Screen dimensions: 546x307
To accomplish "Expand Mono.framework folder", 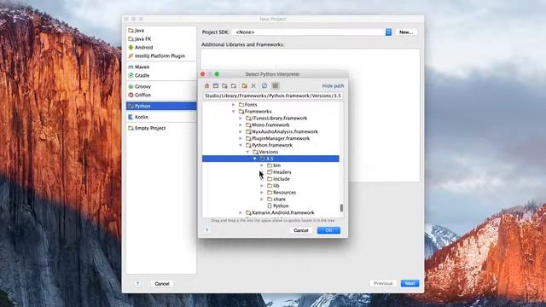I will tap(241, 125).
